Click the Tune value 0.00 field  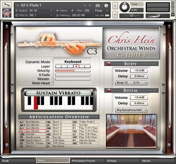click(x=136, y=10)
